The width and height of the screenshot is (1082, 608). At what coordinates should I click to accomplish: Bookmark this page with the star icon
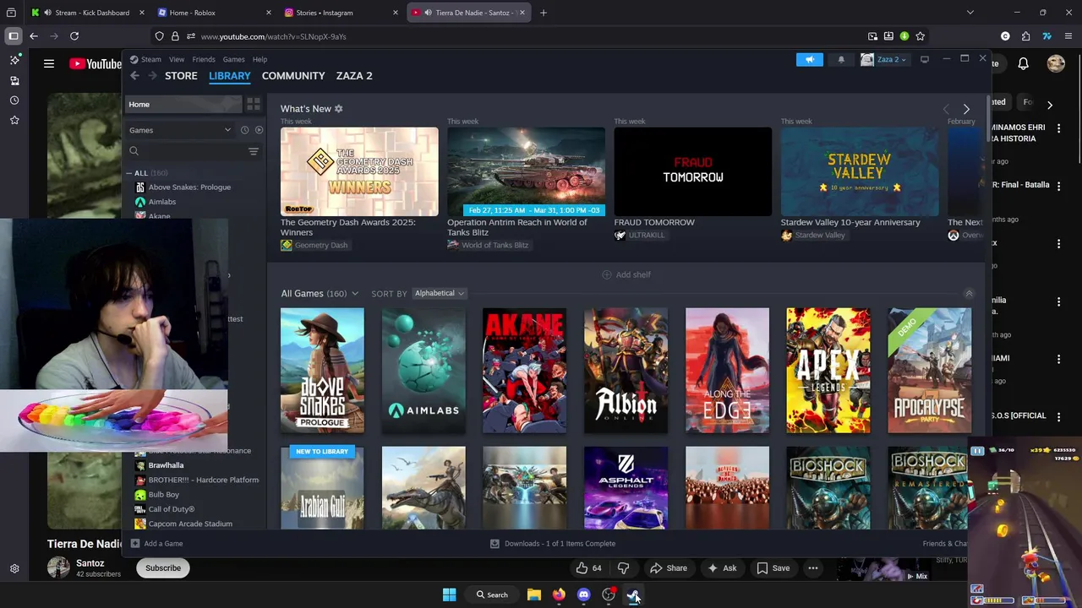pos(921,36)
